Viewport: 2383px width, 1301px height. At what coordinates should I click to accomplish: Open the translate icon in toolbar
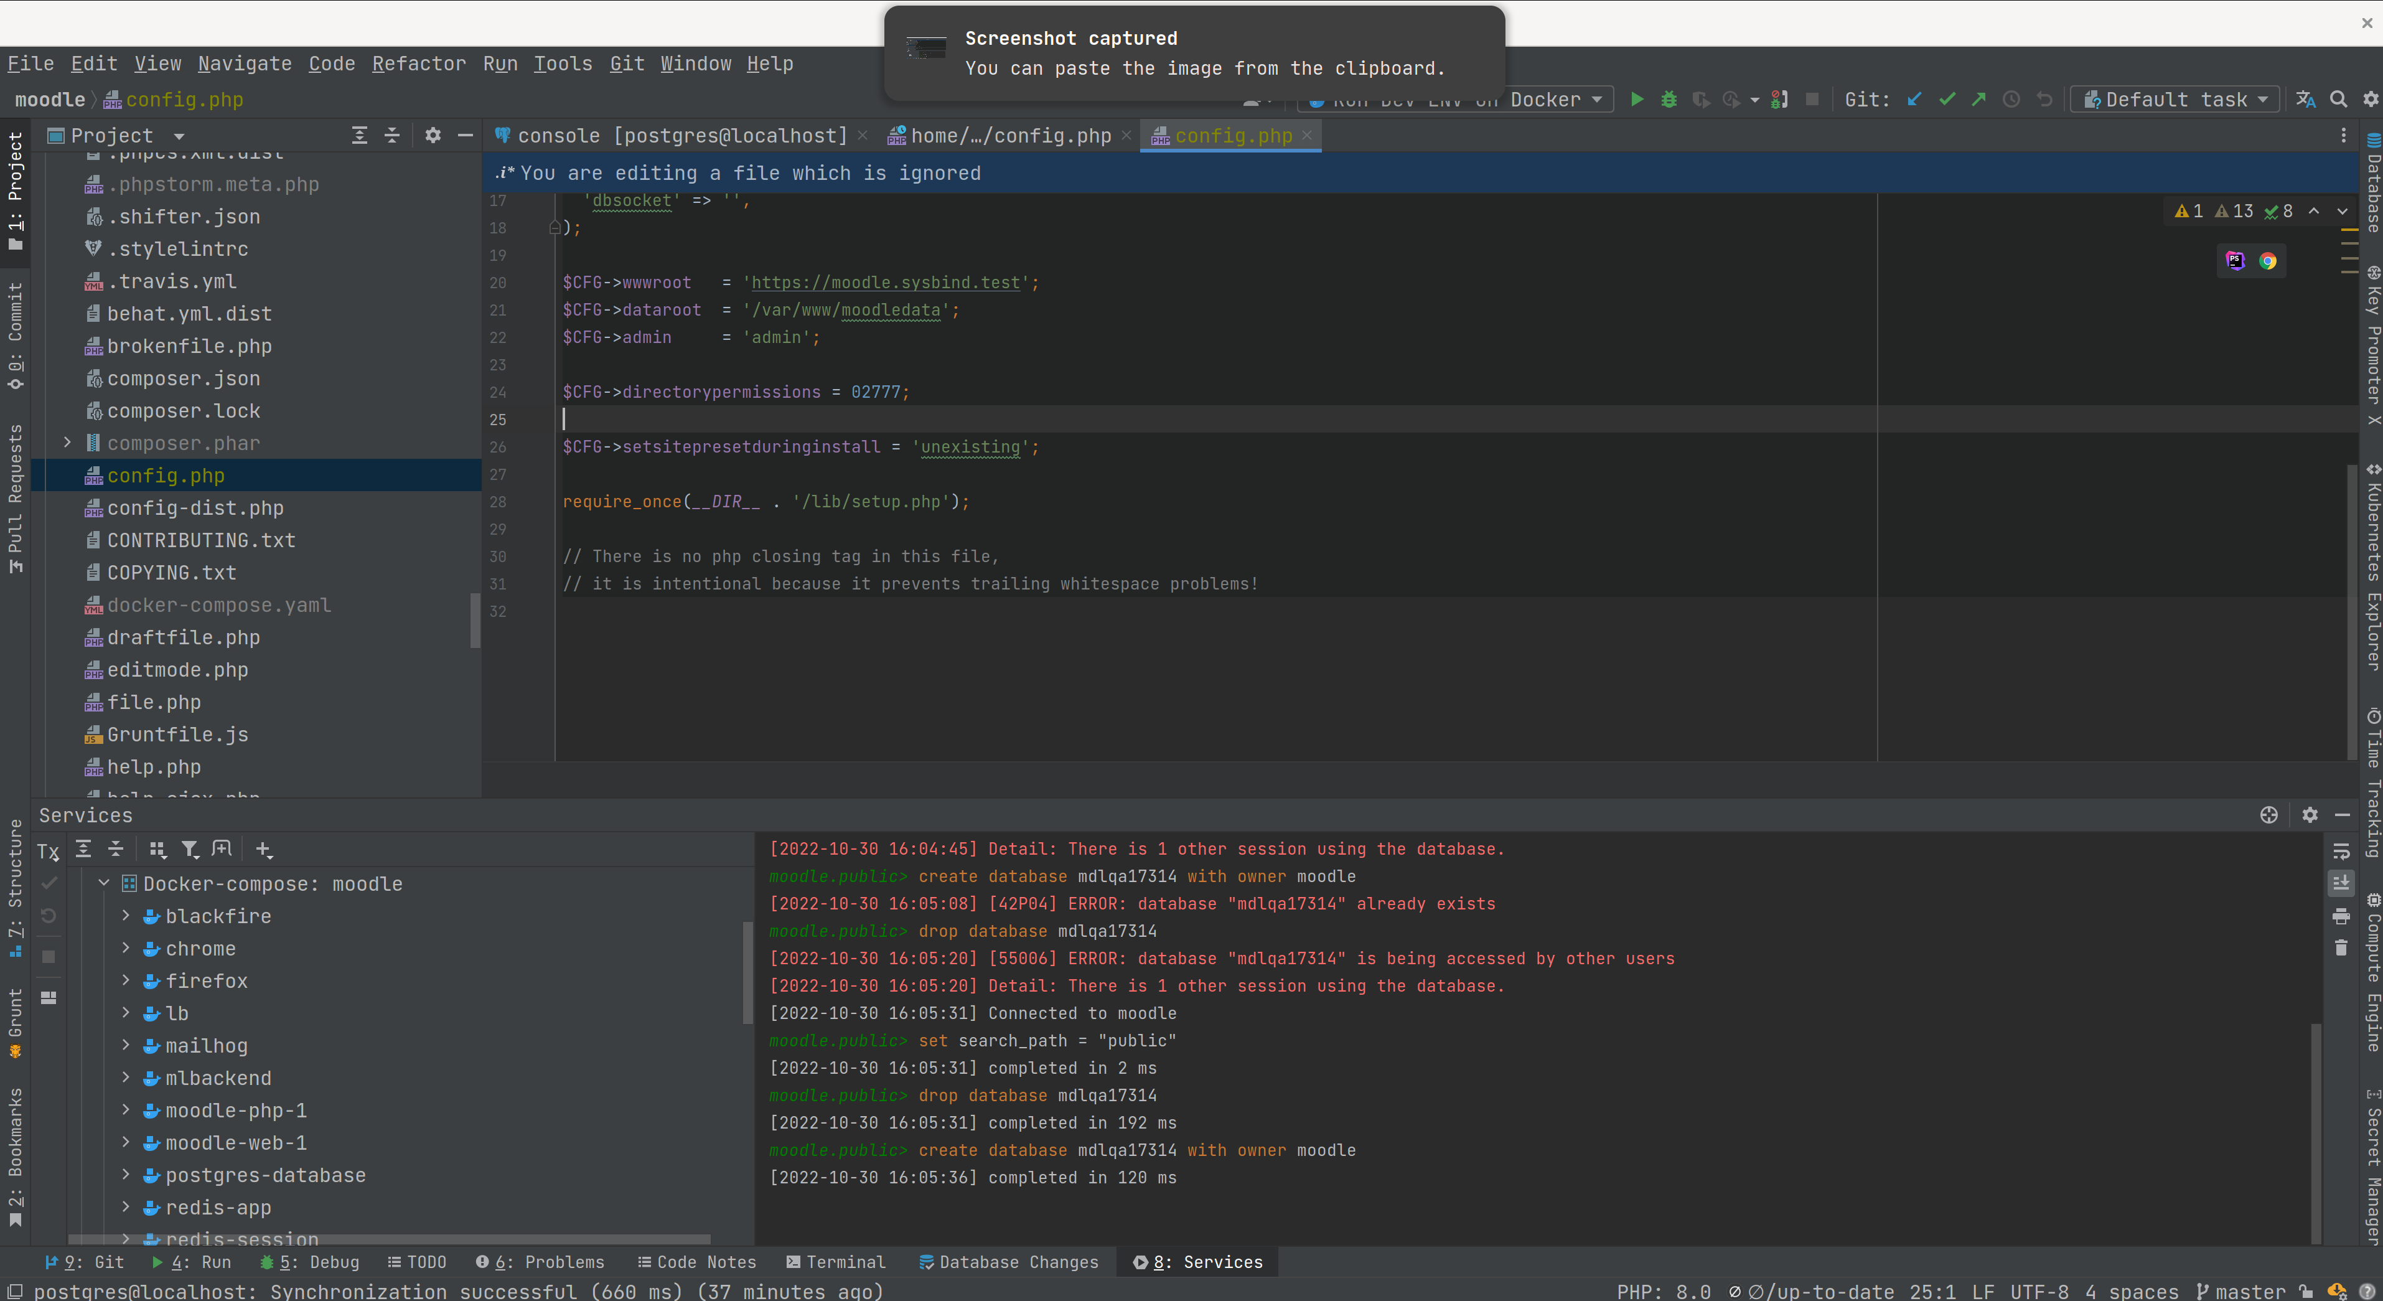click(x=2306, y=99)
